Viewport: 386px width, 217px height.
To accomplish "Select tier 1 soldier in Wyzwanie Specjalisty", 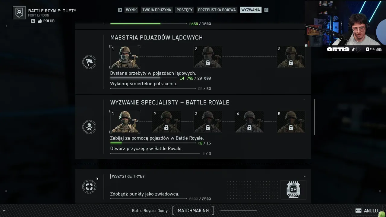I will point(125,121).
